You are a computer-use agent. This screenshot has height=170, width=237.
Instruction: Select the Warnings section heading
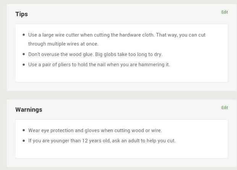pyautogui.click(x=29, y=110)
